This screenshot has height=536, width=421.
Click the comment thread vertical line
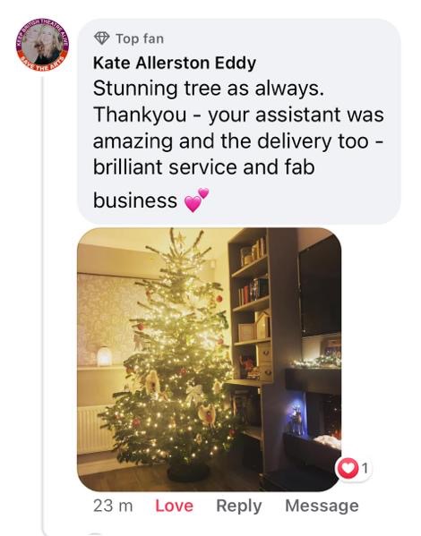coord(43,304)
